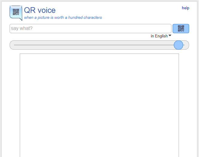Click the empty QR code output box
The image size is (199, 157).
[x=99, y=105]
